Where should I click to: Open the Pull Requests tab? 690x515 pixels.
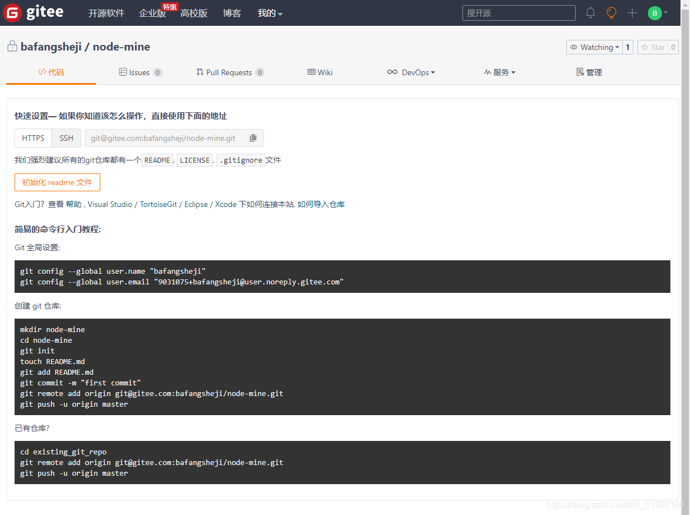[230, 72]
